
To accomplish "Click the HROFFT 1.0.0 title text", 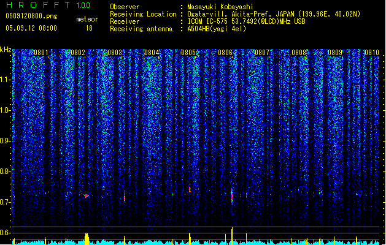I will [x=48, y=5].
